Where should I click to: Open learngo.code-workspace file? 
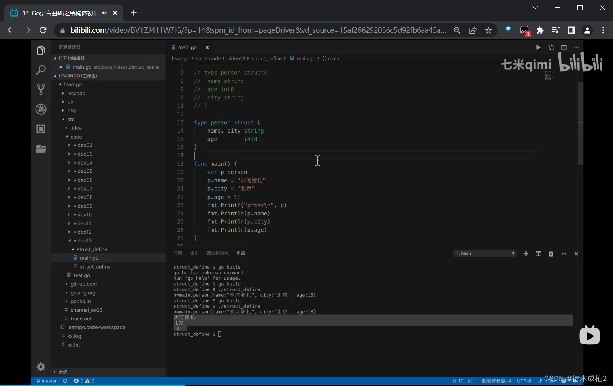coord(96,328)
